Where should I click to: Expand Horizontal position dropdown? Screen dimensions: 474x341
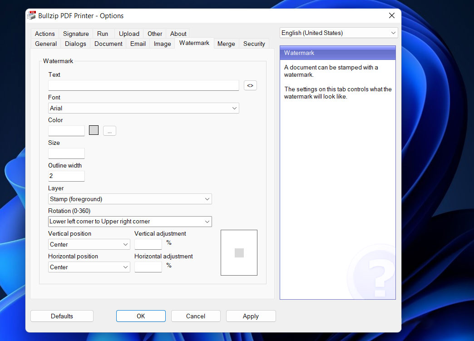click(x=89, y=267)
